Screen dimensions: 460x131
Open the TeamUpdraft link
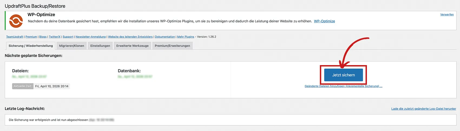[15, 37]
